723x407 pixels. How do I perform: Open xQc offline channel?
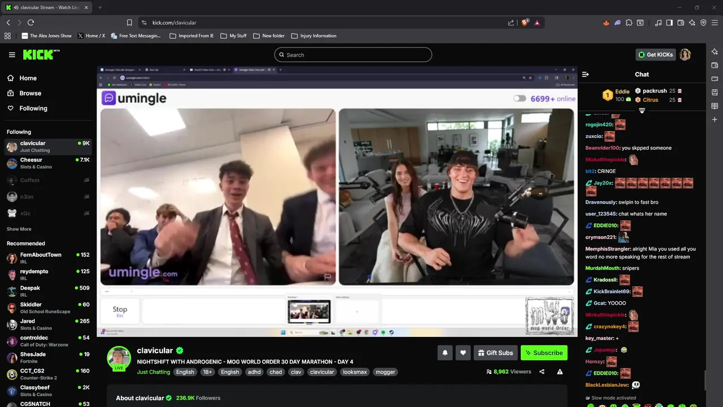[x=48, y=213]
